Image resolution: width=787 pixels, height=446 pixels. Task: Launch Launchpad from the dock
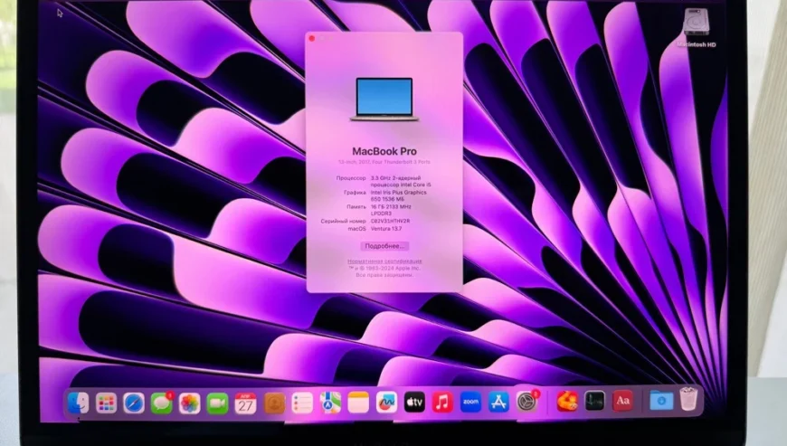click(106, 403)
